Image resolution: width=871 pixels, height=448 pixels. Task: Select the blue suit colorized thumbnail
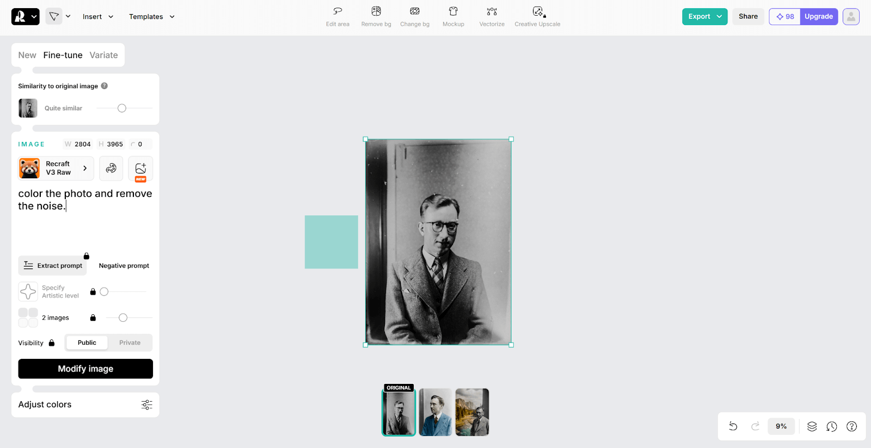[436, 412]
